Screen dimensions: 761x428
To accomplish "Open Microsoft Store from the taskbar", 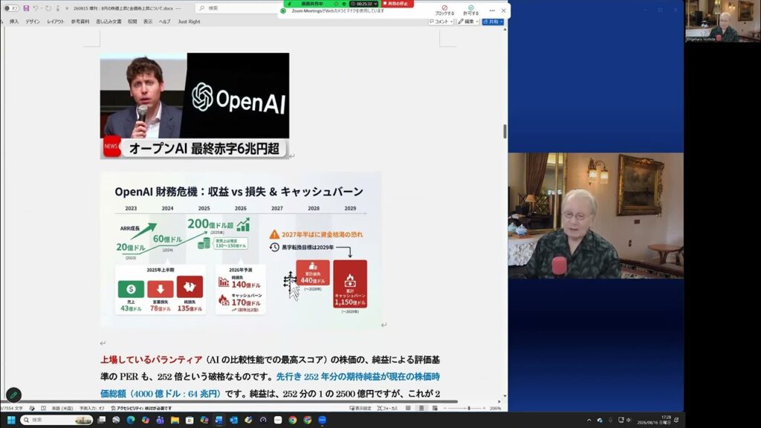I will coord(190,420).
